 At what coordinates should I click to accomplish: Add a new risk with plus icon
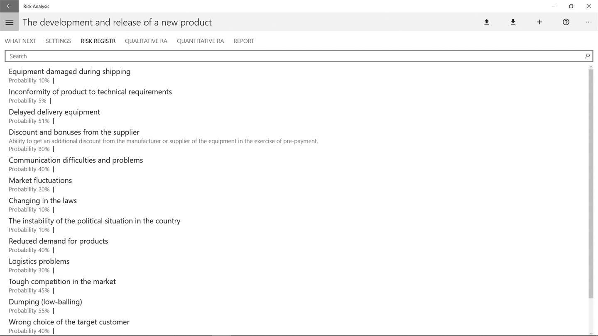point(539,22)
